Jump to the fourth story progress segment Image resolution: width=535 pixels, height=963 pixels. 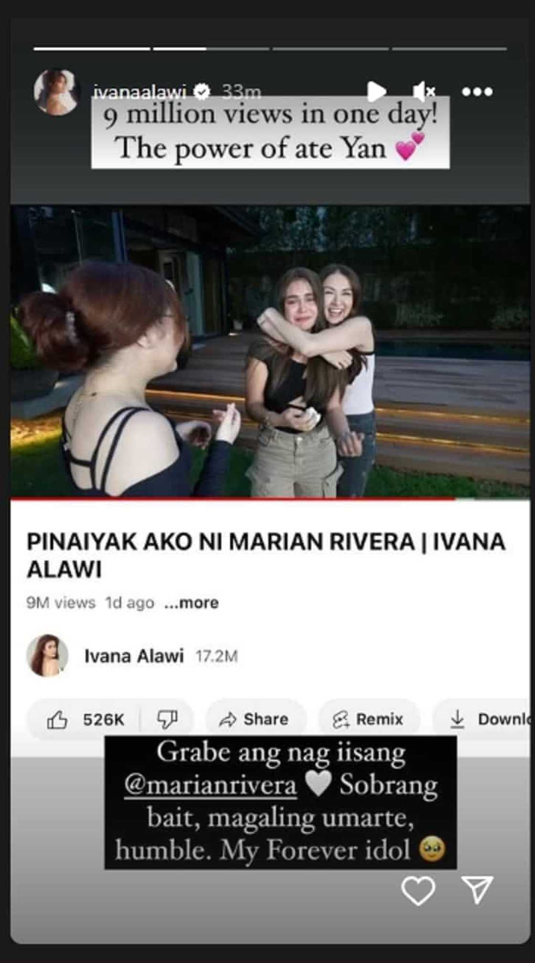[331, 49]
